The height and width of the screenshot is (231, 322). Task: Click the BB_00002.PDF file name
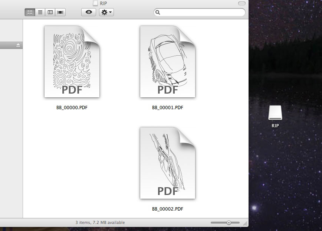pos(168,209)
